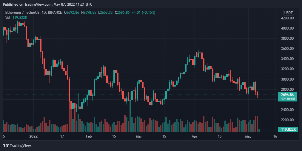The height and width of the screenshot is (151, 302).
Task: Click the Published on TradingView.com header text
Action: (48, 4)
